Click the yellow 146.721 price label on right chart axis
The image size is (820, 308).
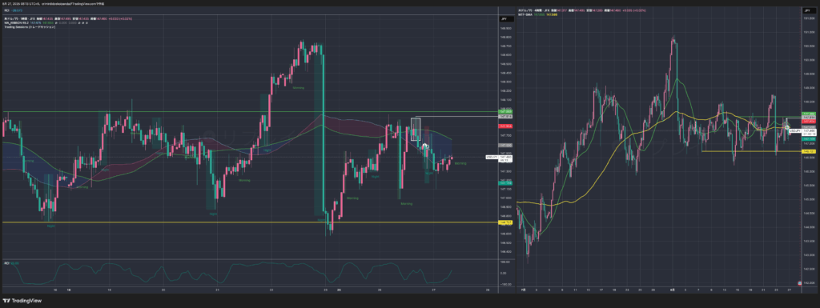[809, 151]
